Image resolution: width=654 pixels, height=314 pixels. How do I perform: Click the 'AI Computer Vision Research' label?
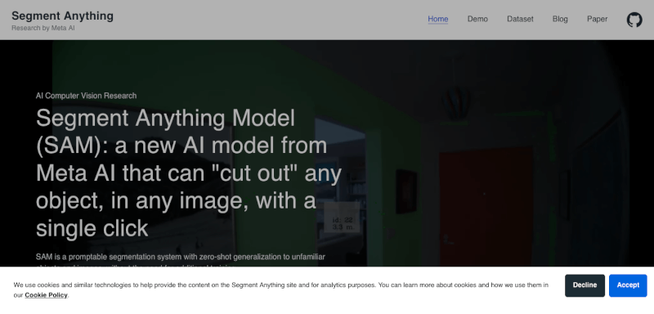(87, 96)
